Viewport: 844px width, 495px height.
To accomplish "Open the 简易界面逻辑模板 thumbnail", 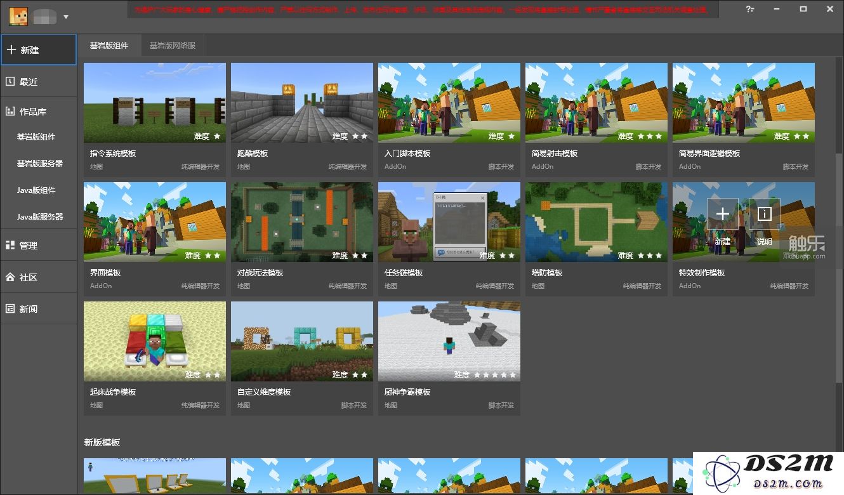I will click(x=744, y=103).
